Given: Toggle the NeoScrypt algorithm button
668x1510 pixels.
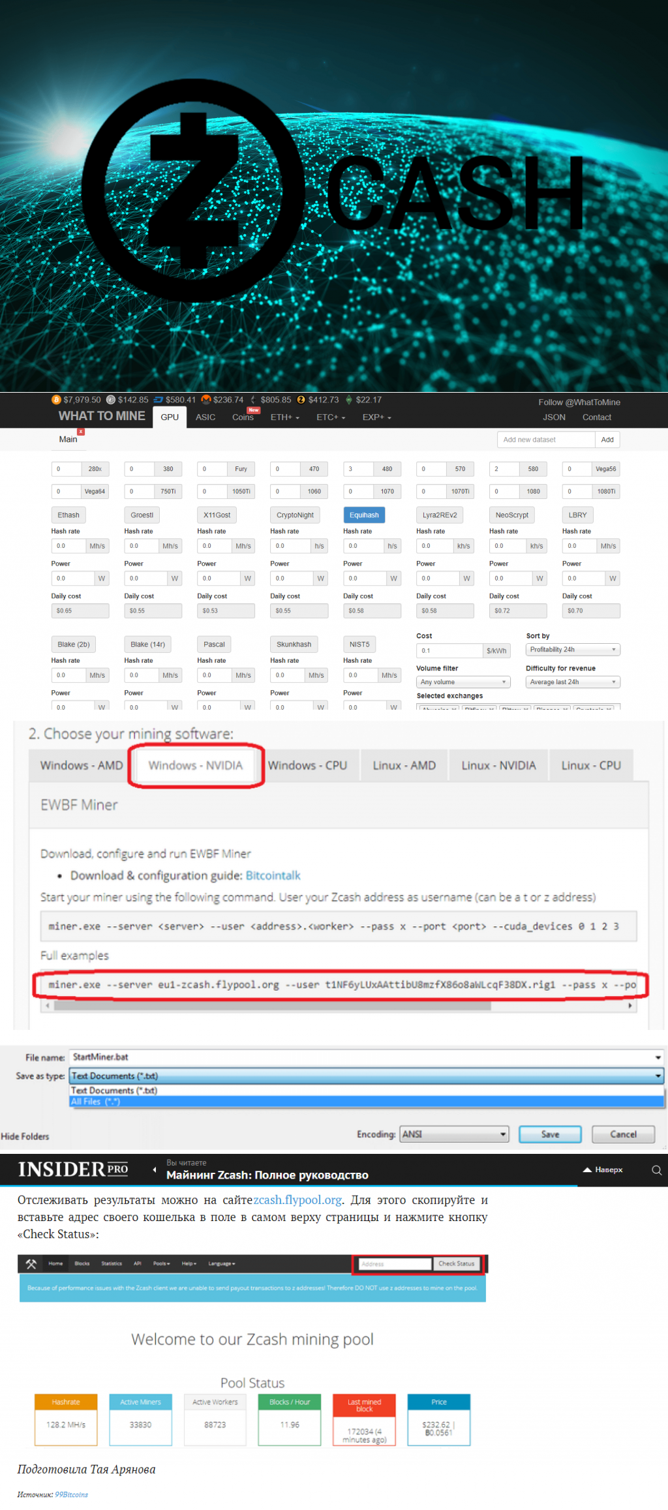Looking at the screenshot, I should click(x=512, y=515).
